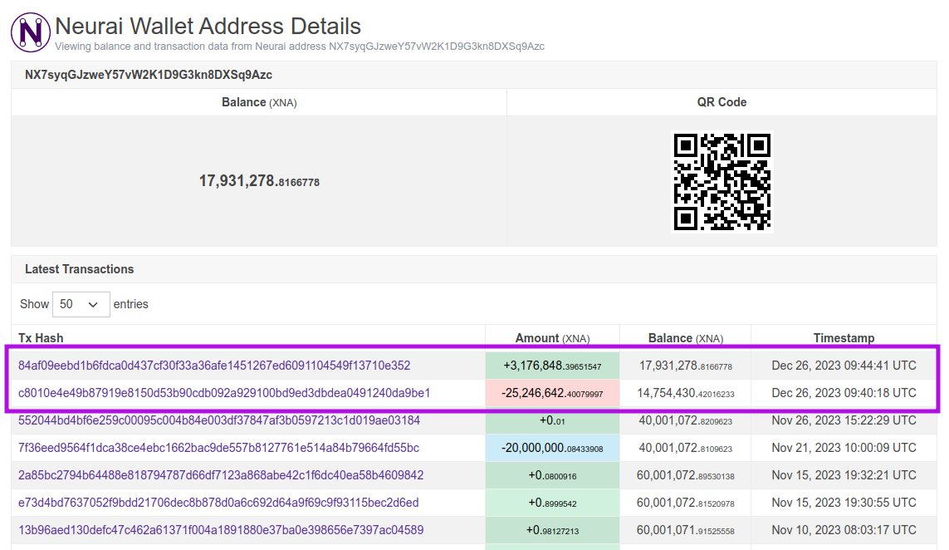Viewport: 949px width, 550px height.
Task: Click the wallet QR code image
Action: pyautogui.click(x=722, y=181)
